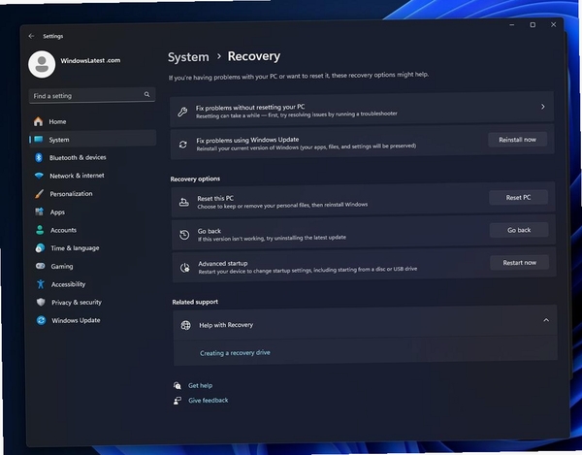The height and width of the screenshot is (455, 582).
Task: Select Bluetooth & devices in sidebar
Action: (93, 157)
